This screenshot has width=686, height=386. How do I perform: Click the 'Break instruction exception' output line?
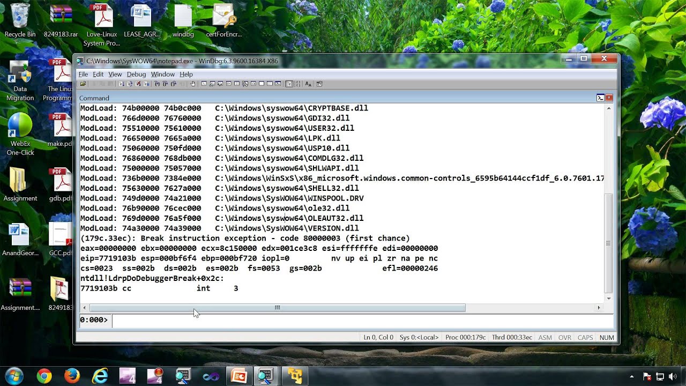[x=245, y=238]
